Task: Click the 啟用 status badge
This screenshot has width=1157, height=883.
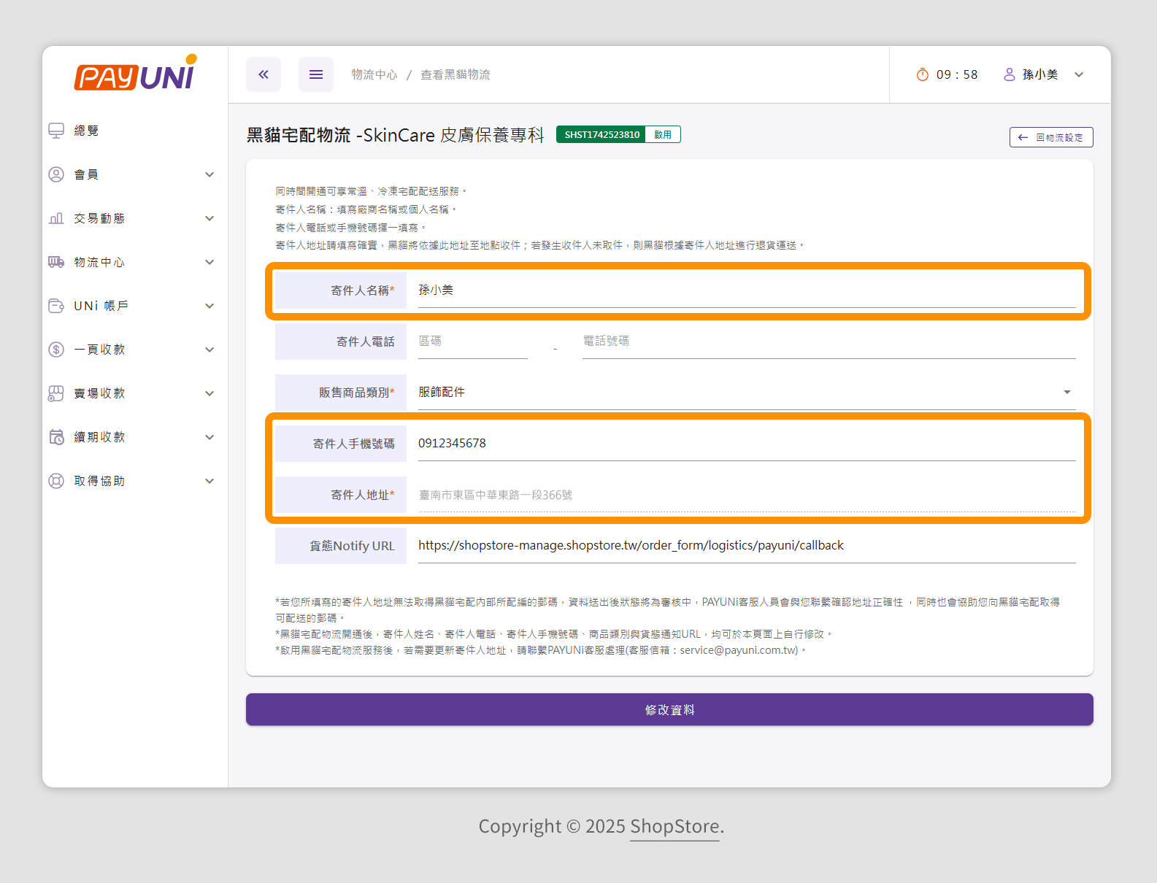Action: (x=663, y=134)
